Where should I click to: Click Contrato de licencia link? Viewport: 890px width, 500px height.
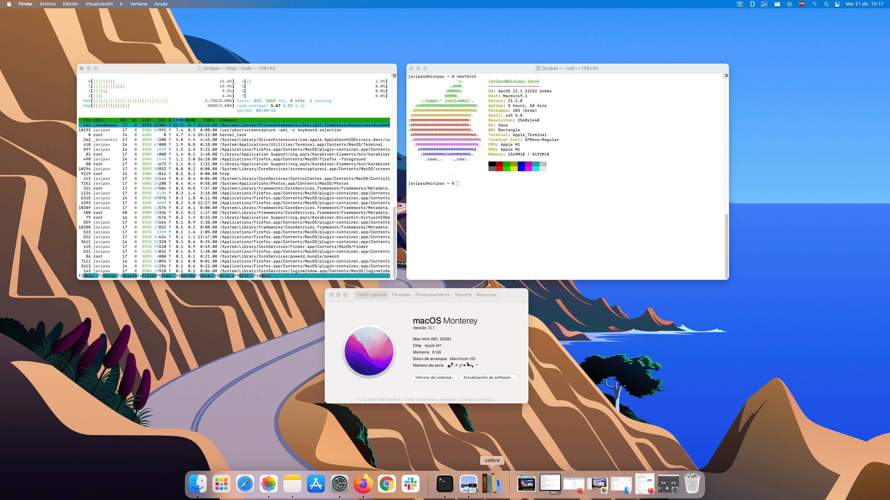pyautogui.click(x=476, y=399)
